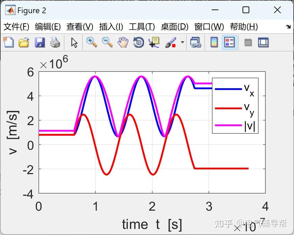The width and height of the screenshot is (294, 235).
Task: Click the Link Plot icon
Action: [195, 42]
